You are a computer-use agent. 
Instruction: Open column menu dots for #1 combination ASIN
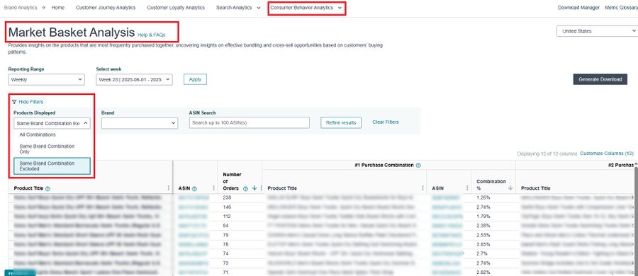click(467, 188)
